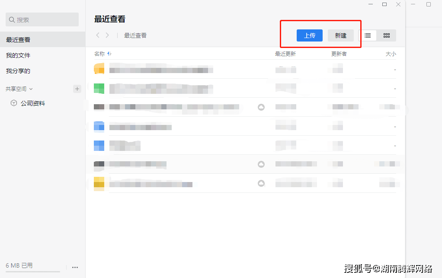Click the 新建 create button

coord(340,35)
